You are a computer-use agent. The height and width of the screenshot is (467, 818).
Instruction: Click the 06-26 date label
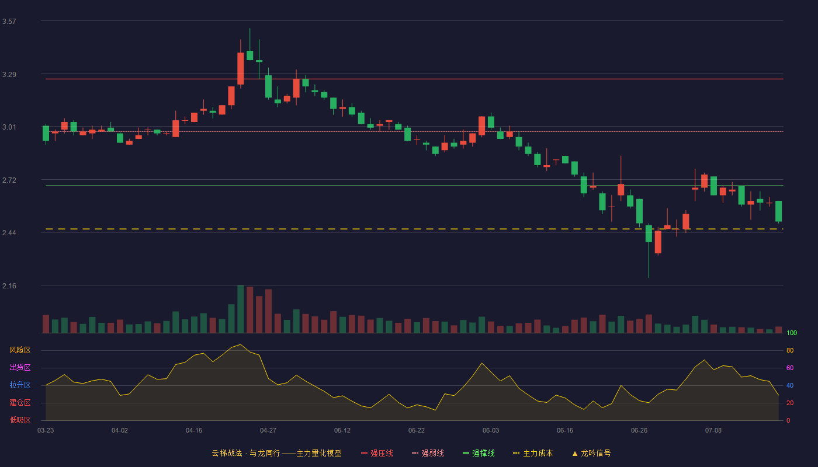(x=639, y=430)
